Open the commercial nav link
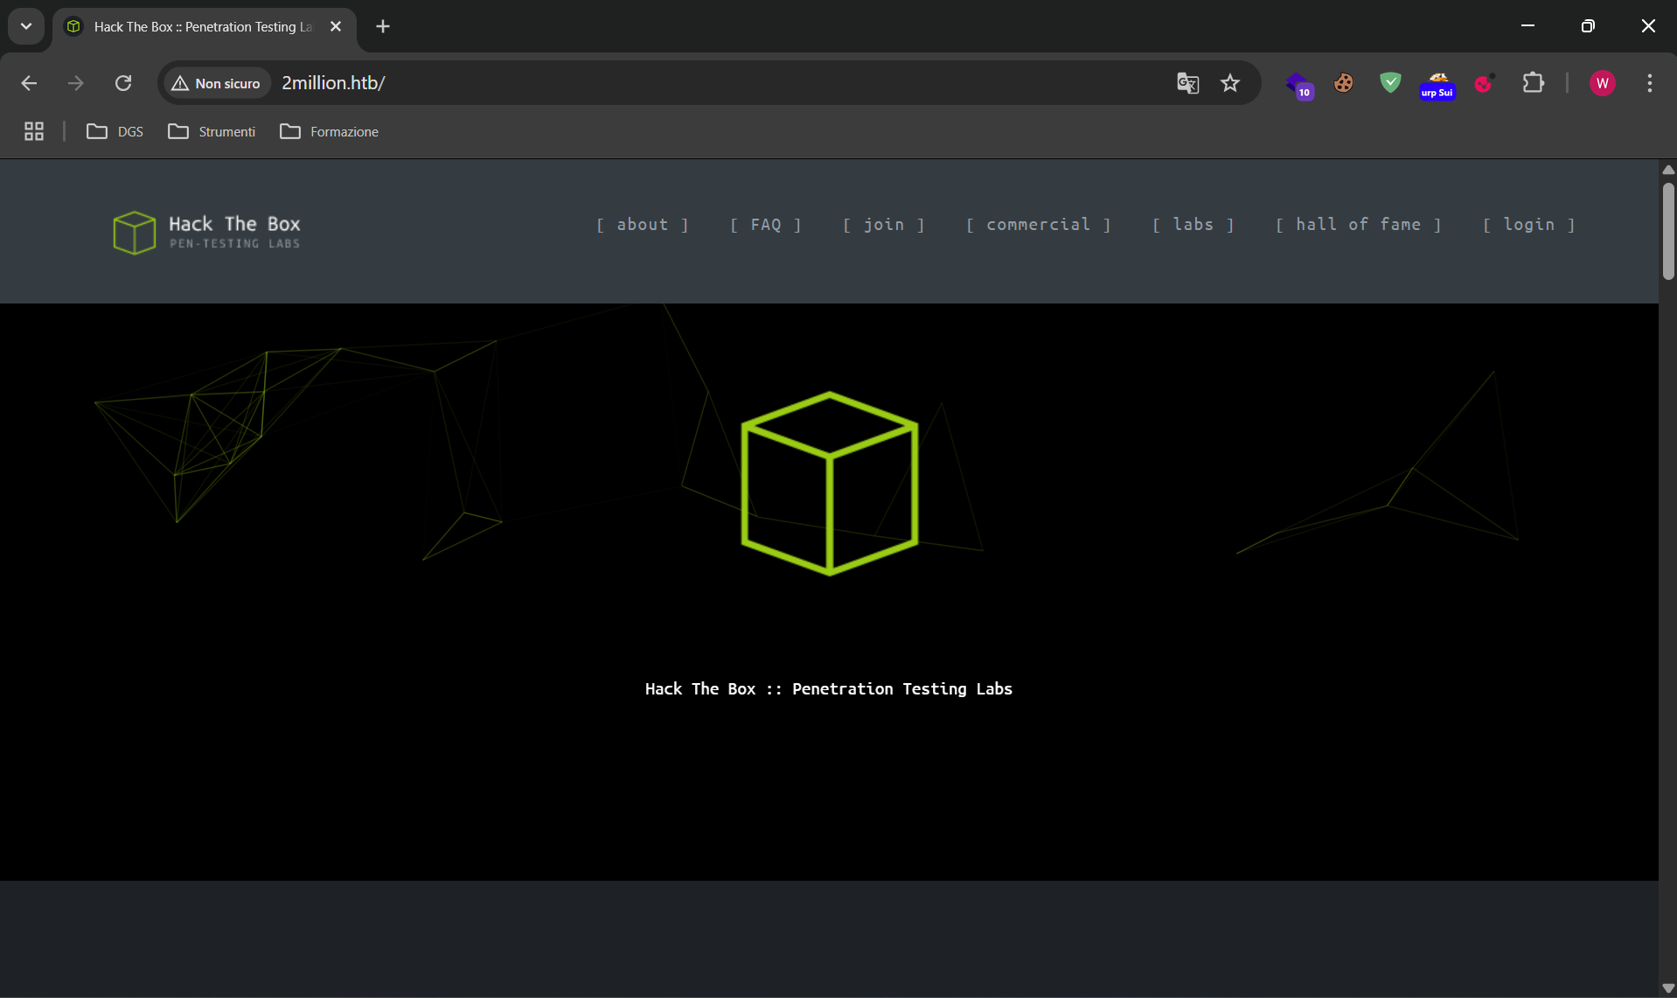 1039,225
